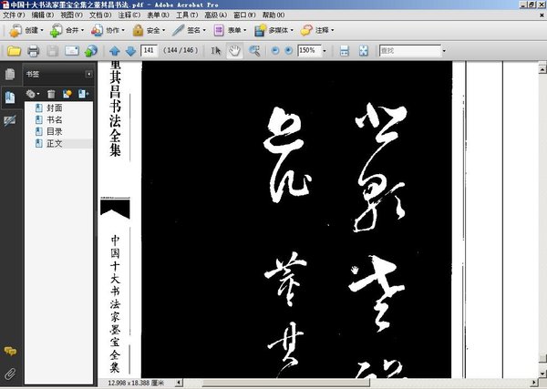Open the 文档 menu

click(x=100, y=15)
